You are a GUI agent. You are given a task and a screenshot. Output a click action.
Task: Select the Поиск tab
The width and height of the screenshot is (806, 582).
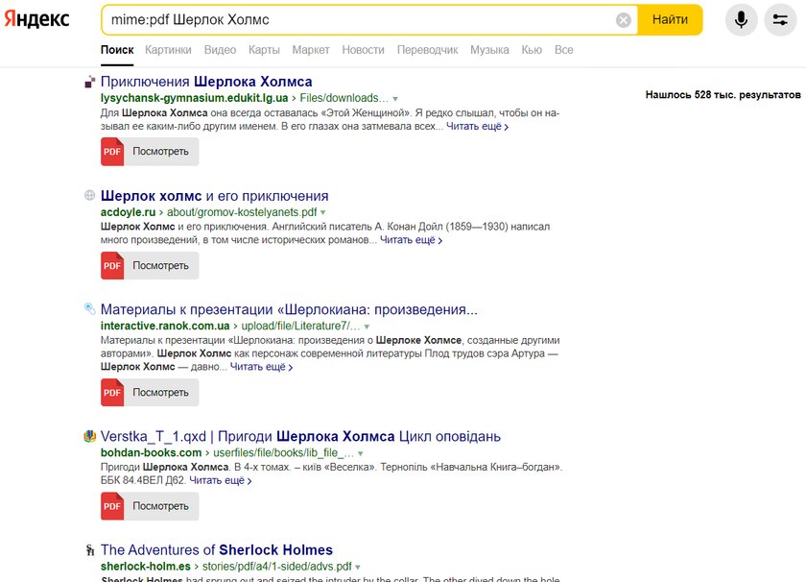point(117,50)
